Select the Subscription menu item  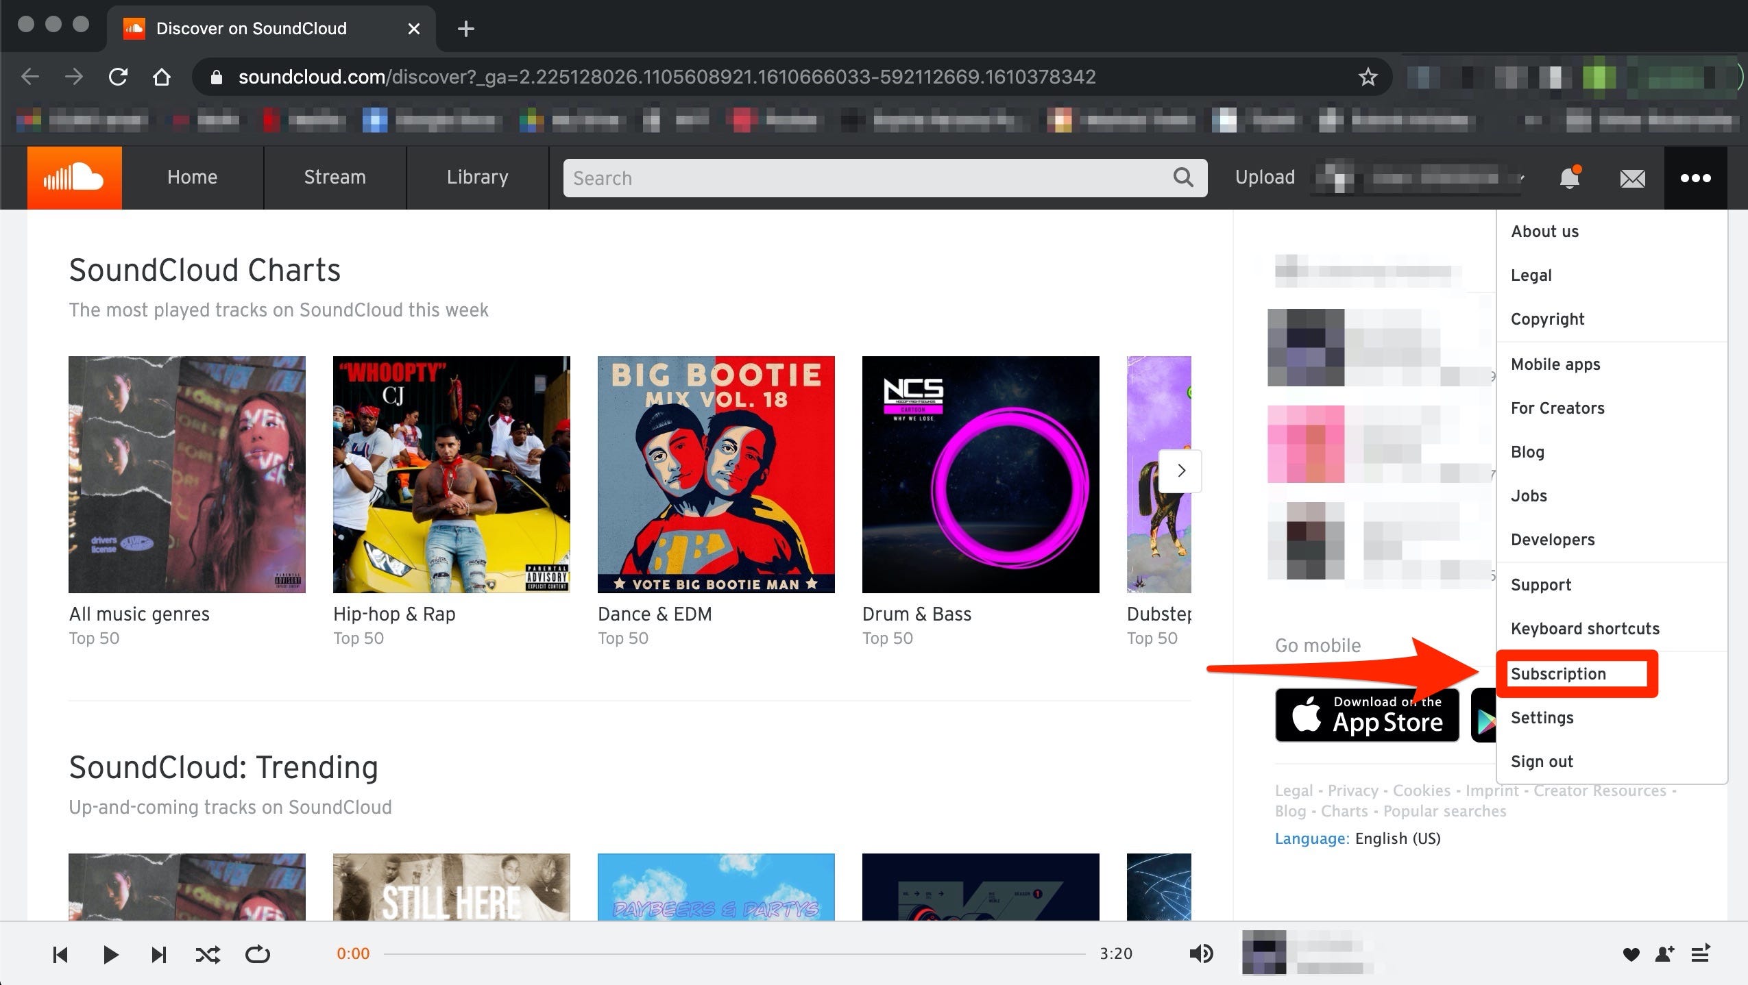coord(1558,673)
